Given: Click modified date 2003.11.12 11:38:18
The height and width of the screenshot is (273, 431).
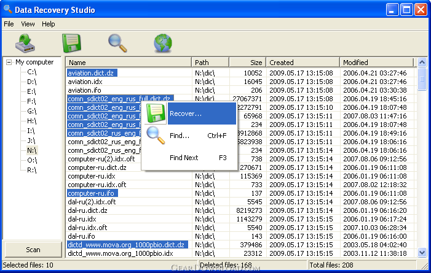Looking at the screenshot, I should click(x=375, y=253).
